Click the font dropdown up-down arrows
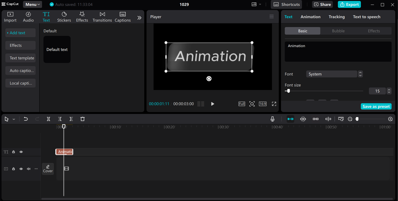Screen dimensions: 398x201 [x=360, y=74]
